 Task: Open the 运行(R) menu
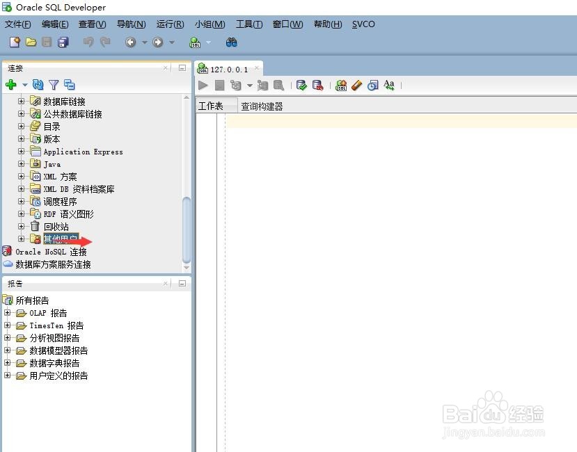tap(170, 24)
